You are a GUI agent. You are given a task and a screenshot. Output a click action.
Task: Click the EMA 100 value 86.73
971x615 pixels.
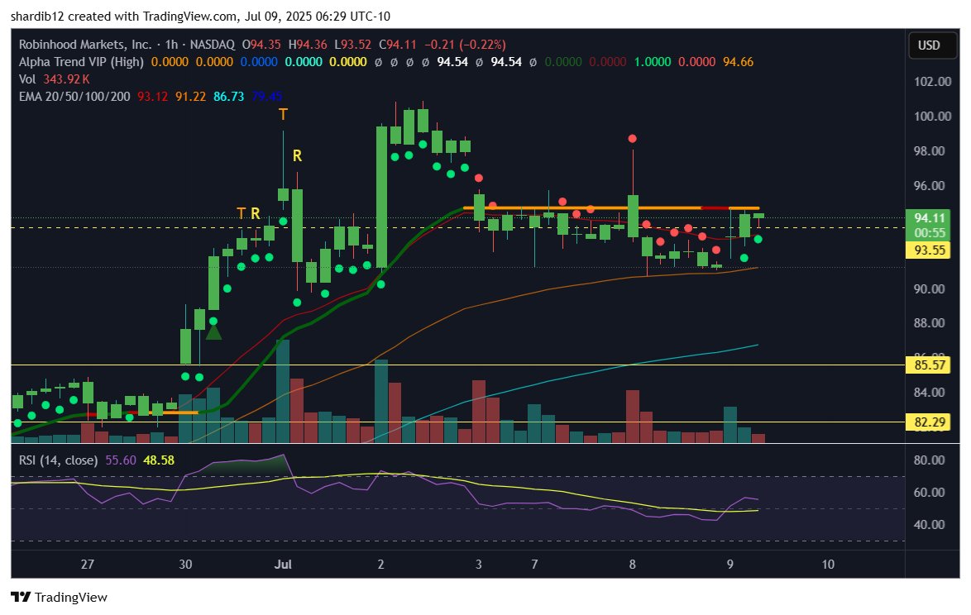(x=228, y=97)
